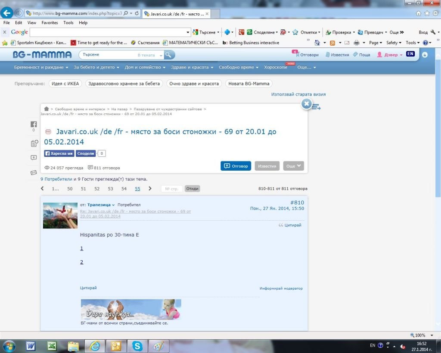Expand the 'Още' dropdown next to Известия button
This screenshot has width=441, height=353.
pyautogui.click(x=294, y=166)
